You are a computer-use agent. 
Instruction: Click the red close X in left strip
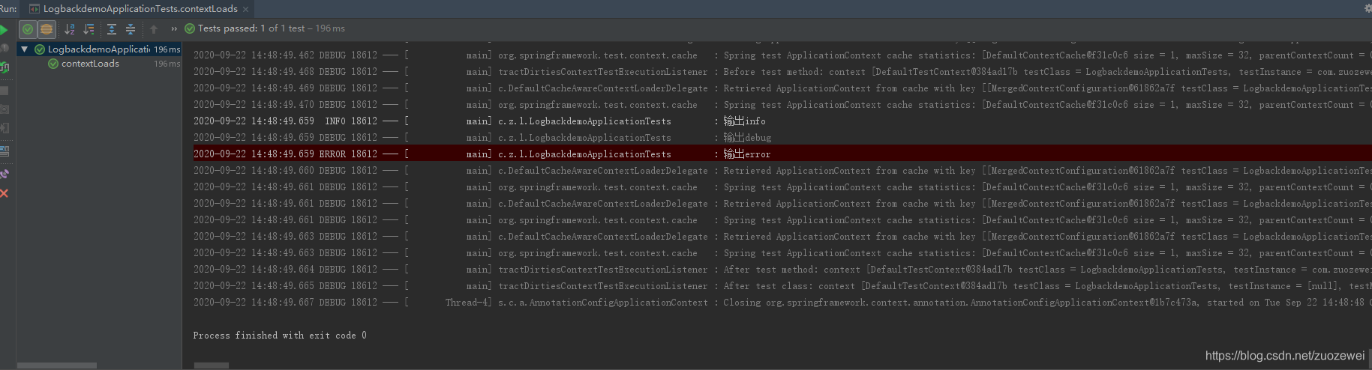click(5, 193)
